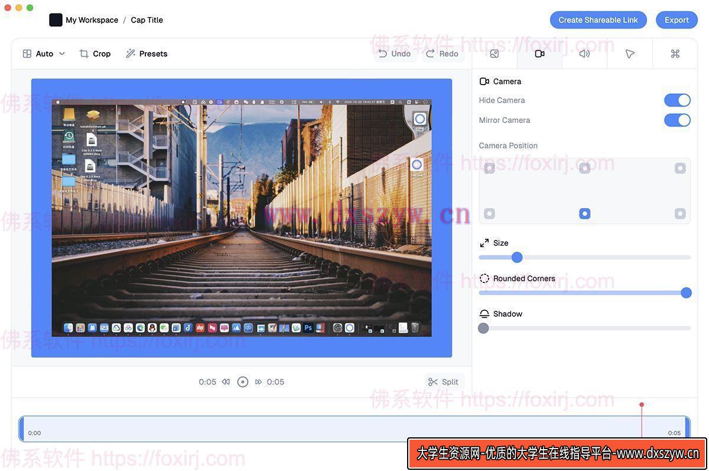This screenshot has width=709, height=471.
Task: Click Create Shareable Link button
Action: [x=599, y=20]
